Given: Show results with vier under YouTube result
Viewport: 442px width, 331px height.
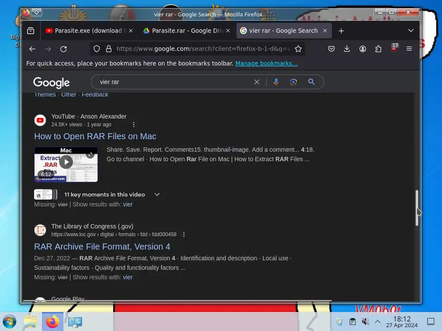Looking at the screenshot, I should click(x=128, y=204).
